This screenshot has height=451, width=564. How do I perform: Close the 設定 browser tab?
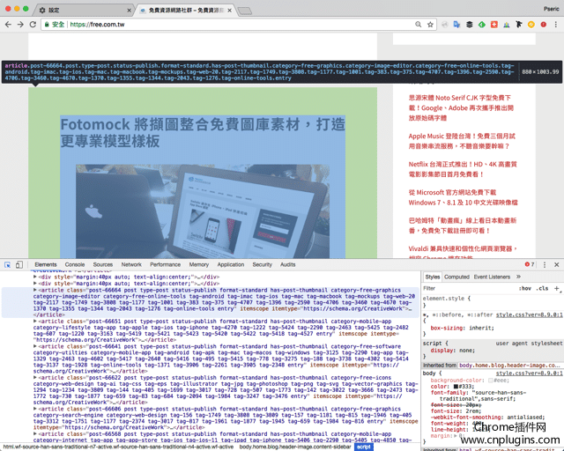[x=130, y=11]
